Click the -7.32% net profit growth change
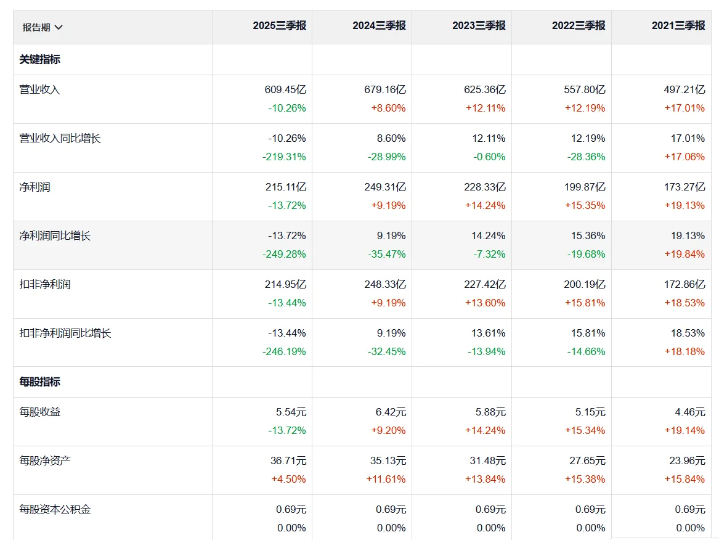Image resolution: width=719 pixels, height=540 pixels. point(489,254)
